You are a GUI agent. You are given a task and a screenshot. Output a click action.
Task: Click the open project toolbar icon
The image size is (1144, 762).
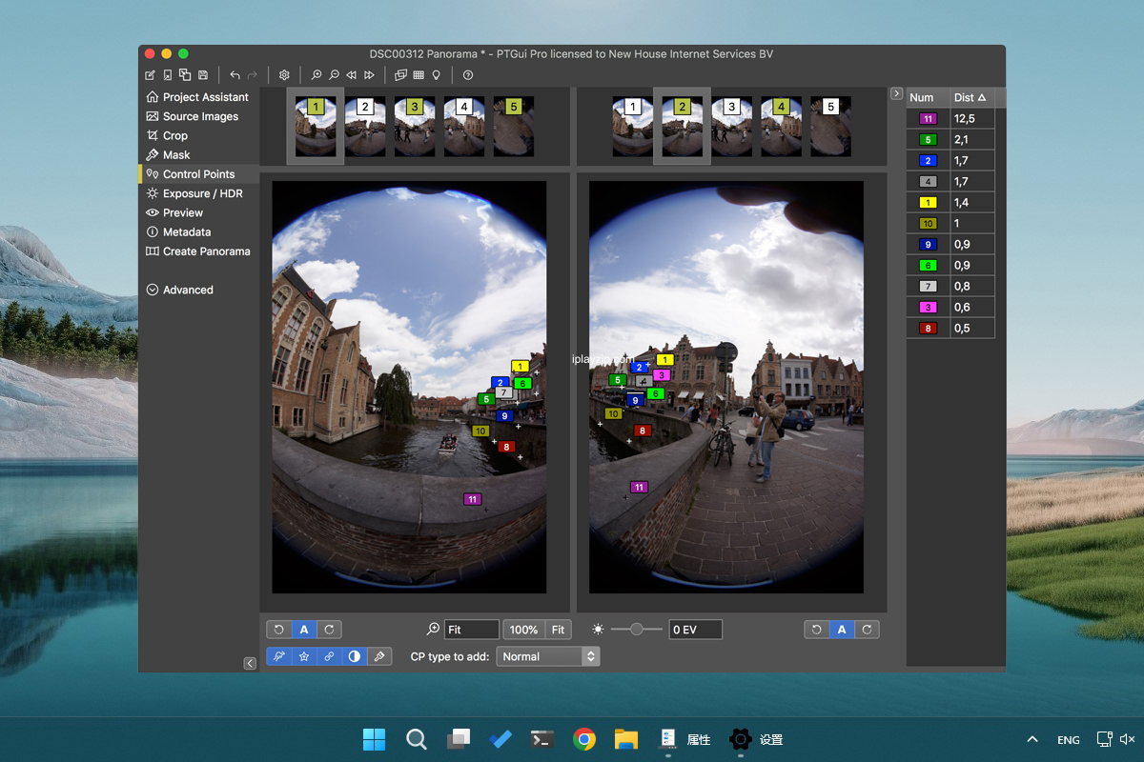[x=167, y=75]
